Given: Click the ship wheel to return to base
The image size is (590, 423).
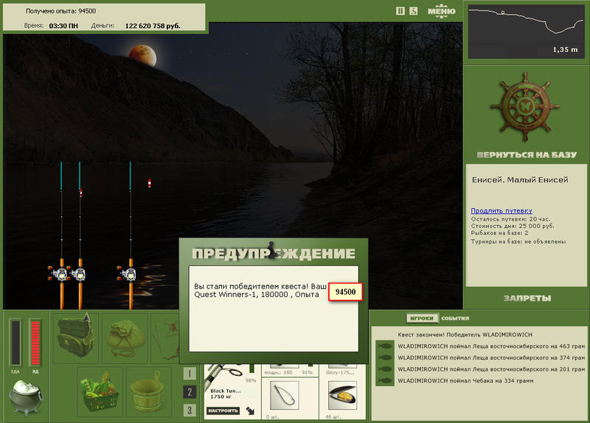Looking at the screenshot, I should [x=525, y=107].
